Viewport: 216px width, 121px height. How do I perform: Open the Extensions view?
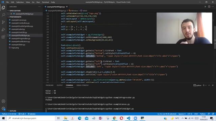pyautogui.click(x=3, y=37)
